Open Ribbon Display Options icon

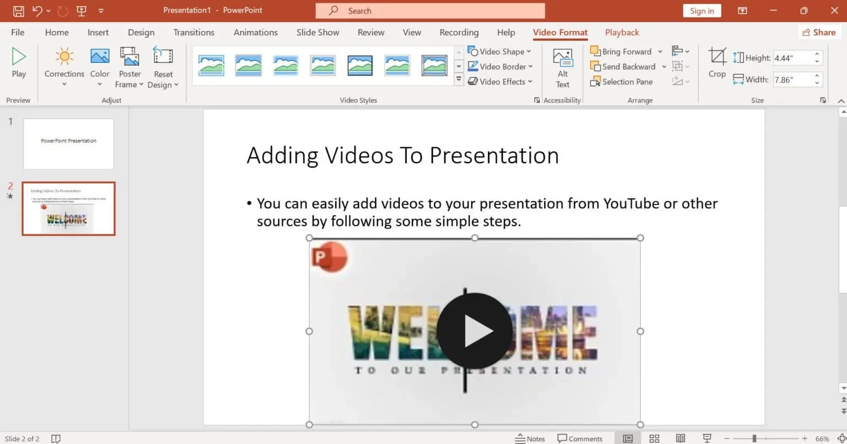[742, 10]
